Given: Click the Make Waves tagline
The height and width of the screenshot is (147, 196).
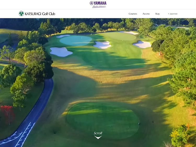Looking at the screenshot, I should click(x=99, y=7).
